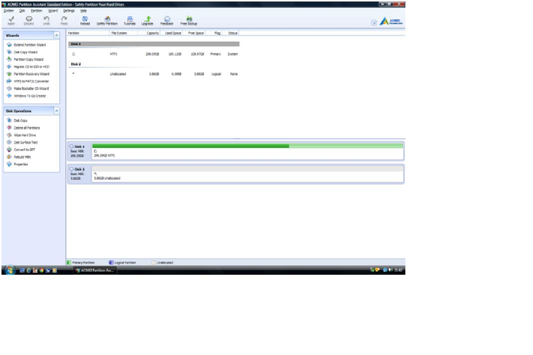Choose the Wipe Hard Drive operation

pos(21,135)
